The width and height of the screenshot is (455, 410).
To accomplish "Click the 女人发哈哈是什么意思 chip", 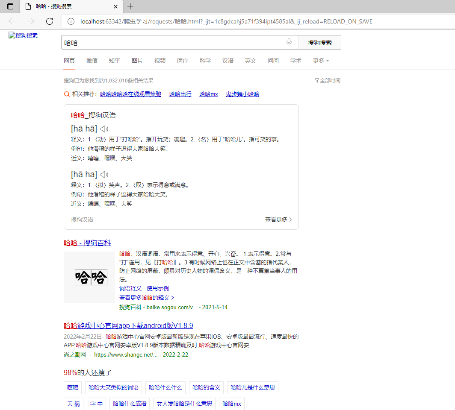I will click(x=184, y=404).
